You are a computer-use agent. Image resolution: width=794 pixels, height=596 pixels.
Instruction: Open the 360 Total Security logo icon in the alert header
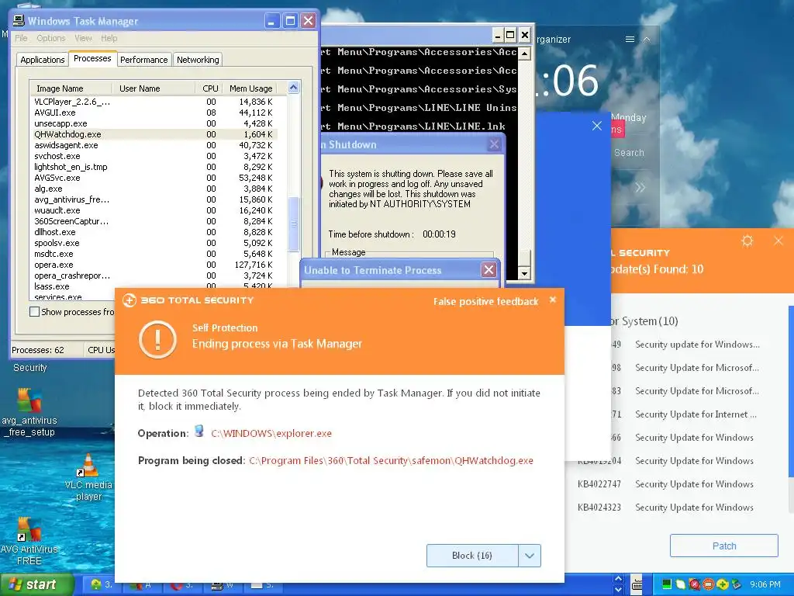click(x=129, y=300)
